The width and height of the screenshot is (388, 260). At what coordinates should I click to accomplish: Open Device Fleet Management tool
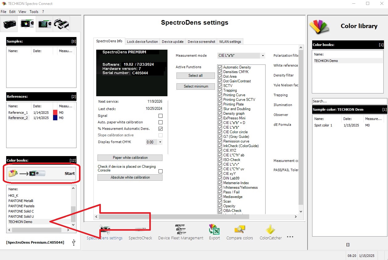181,232
